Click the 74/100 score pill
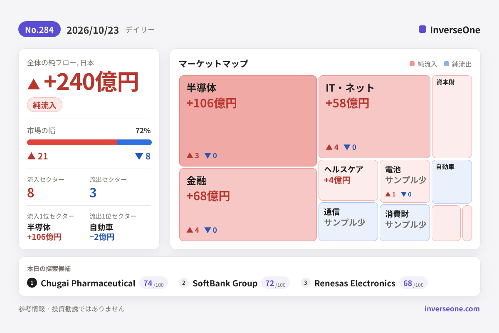The image size is (499, 333). (153, 283)
